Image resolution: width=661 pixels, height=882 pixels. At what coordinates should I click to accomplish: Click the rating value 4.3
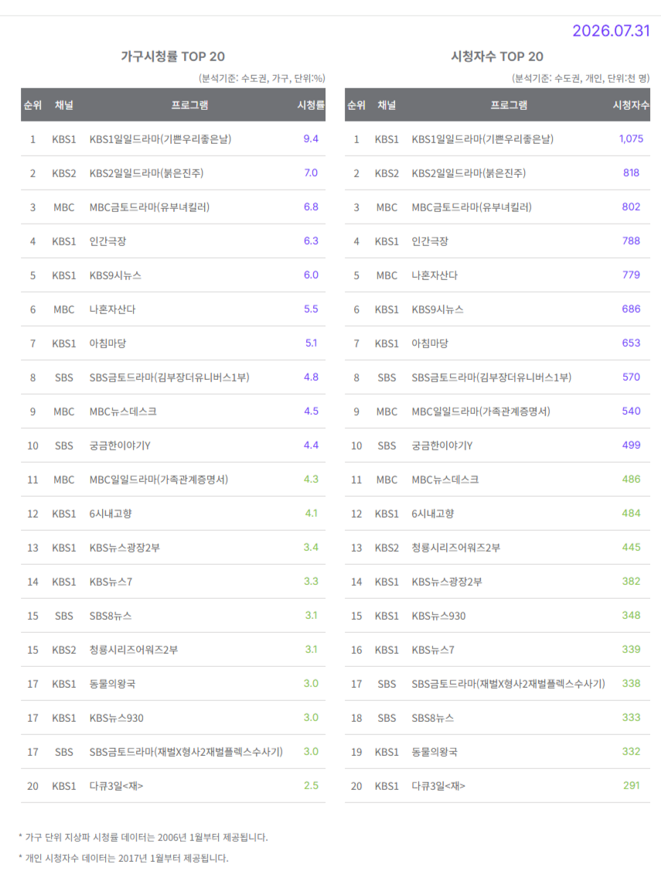click(311, 479)
